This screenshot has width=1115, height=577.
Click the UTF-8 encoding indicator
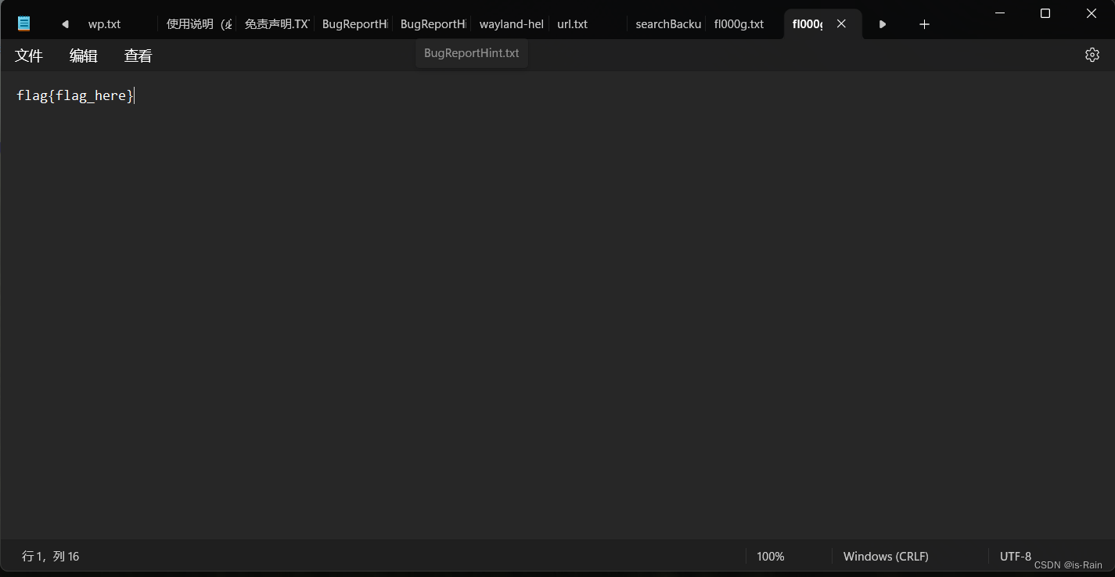point(1015,556)
